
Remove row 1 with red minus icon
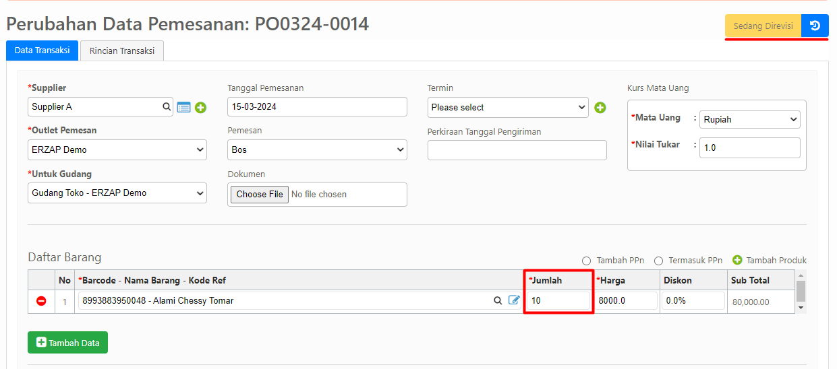point(41,301)
